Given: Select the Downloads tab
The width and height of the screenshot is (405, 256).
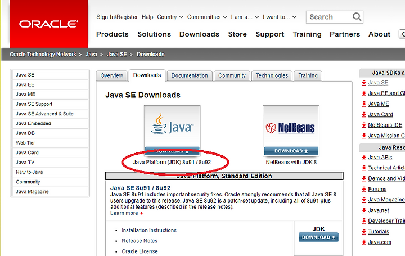Looking at the screenshot, I should (x=147, y=75).
